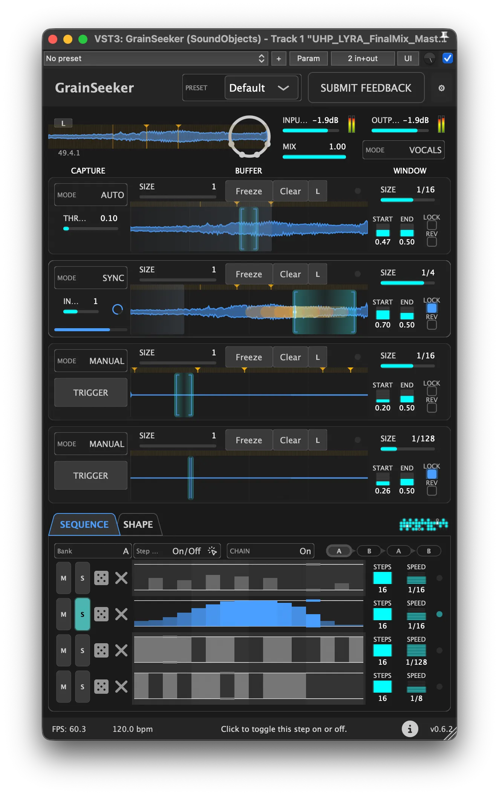Image resolution: width=499 pixels, height=796 pixels.
Task: Select third chain slot A
Action: tap(399, 551)
